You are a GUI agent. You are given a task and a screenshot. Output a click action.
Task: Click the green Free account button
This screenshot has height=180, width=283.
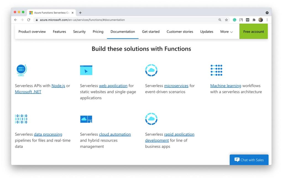click(x=253, y=31)
